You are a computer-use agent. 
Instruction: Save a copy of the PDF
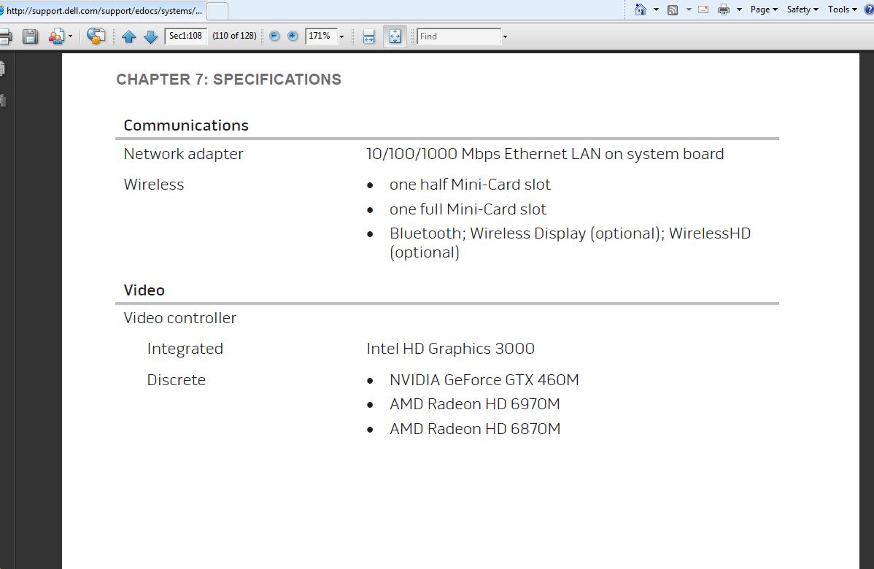[30, 36]
